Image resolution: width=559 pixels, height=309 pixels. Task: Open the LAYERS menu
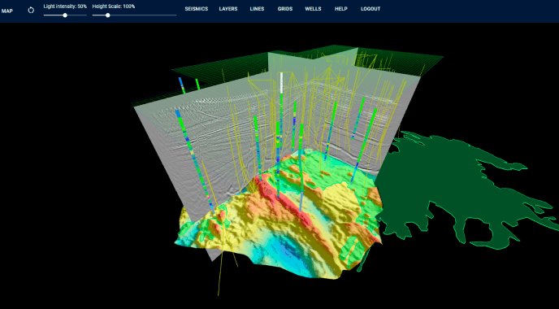[228, 9]
